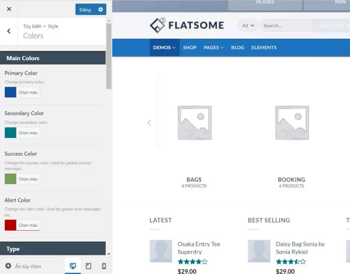Expand the PAGES navigation dropdown
The height and width of the screenshot is (274, 350).
tap(213, 48)
